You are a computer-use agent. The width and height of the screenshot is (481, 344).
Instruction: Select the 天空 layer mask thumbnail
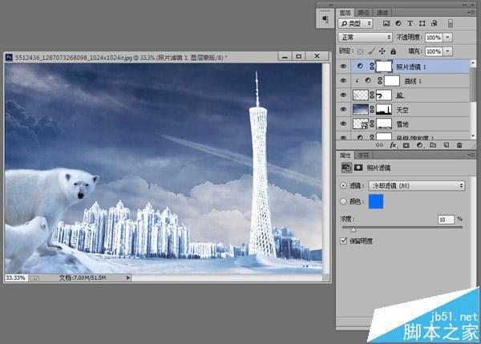[x=384, y=109]
